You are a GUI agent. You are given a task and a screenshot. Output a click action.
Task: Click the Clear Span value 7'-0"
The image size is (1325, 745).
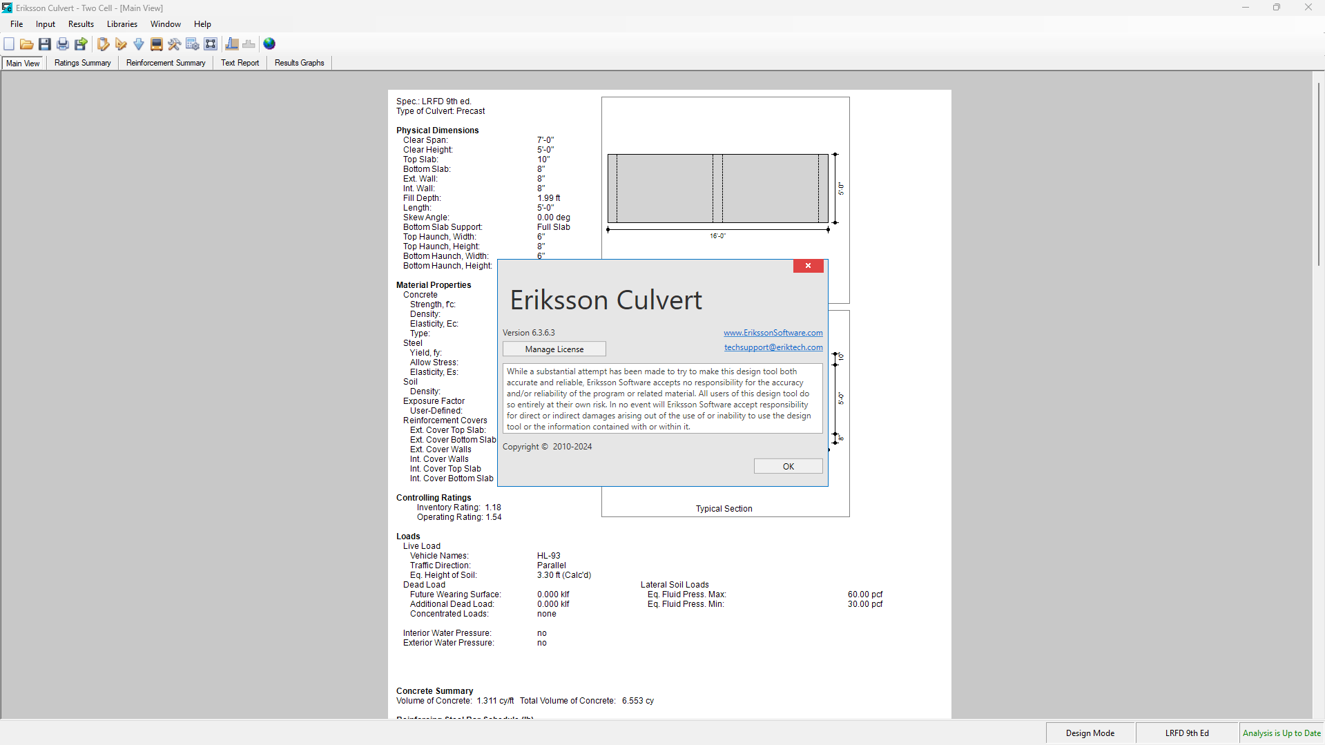tap(545, 140)
